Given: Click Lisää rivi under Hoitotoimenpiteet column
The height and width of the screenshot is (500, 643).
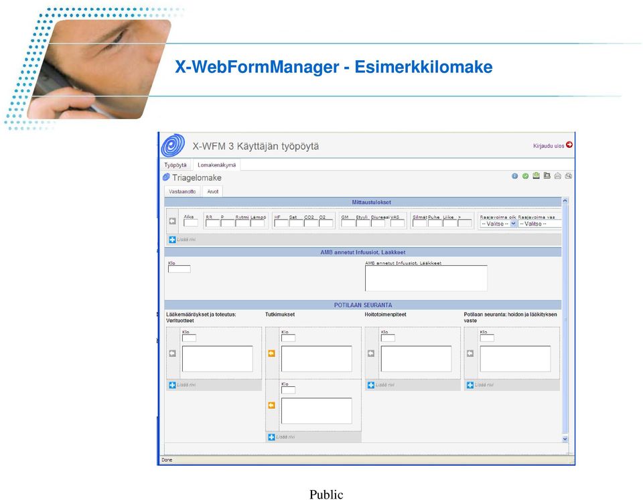Looking at the screenshot, I should 385,385.
